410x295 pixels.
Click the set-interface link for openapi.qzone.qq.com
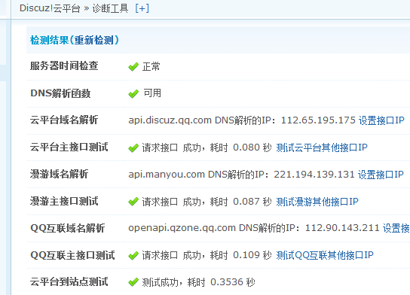396,228
